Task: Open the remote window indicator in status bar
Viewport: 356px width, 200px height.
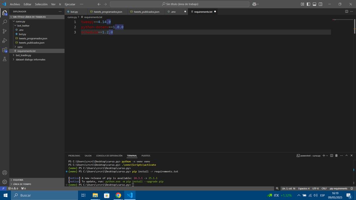Action: point(3,188)
